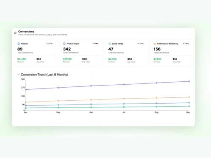The image size is (211, 158).
Task: Click the Articles card title
Action: (x=24, y=44)
